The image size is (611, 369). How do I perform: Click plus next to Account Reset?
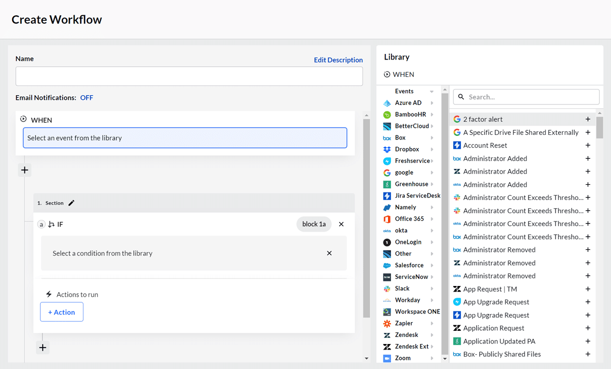pos(588,145)
